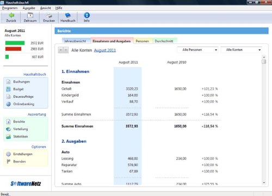Open the Ausgabe menu

point(29,8)
